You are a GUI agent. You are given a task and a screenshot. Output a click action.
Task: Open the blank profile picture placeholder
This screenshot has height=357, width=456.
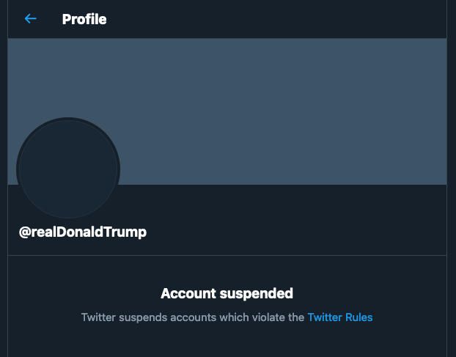click(67, 168)
